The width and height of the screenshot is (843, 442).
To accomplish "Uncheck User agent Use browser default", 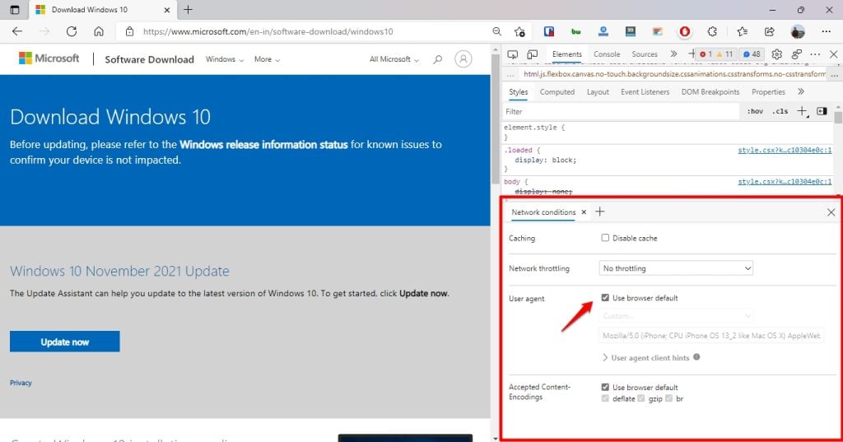I will click(605, 297).
